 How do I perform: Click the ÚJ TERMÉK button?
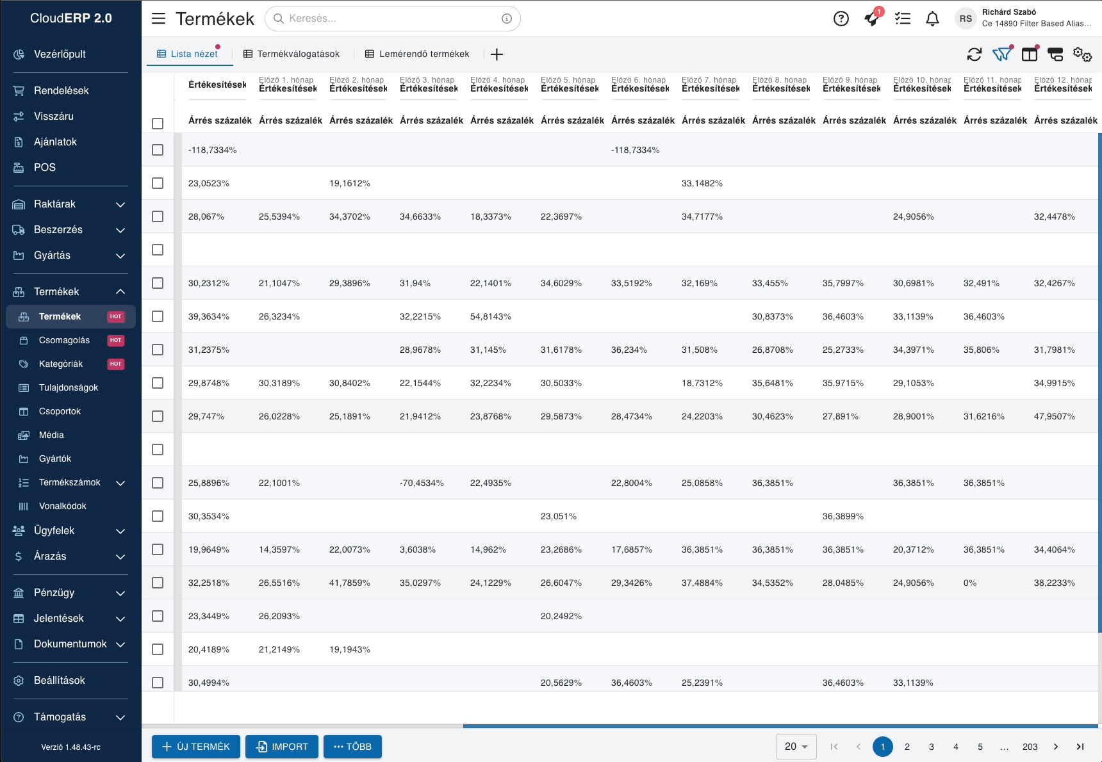point(196,747)
